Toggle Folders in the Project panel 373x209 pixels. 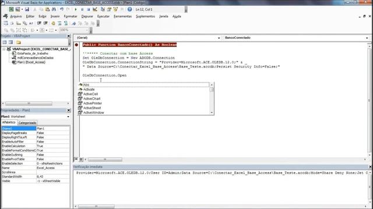pyautogui.click(x=19, y=42)
